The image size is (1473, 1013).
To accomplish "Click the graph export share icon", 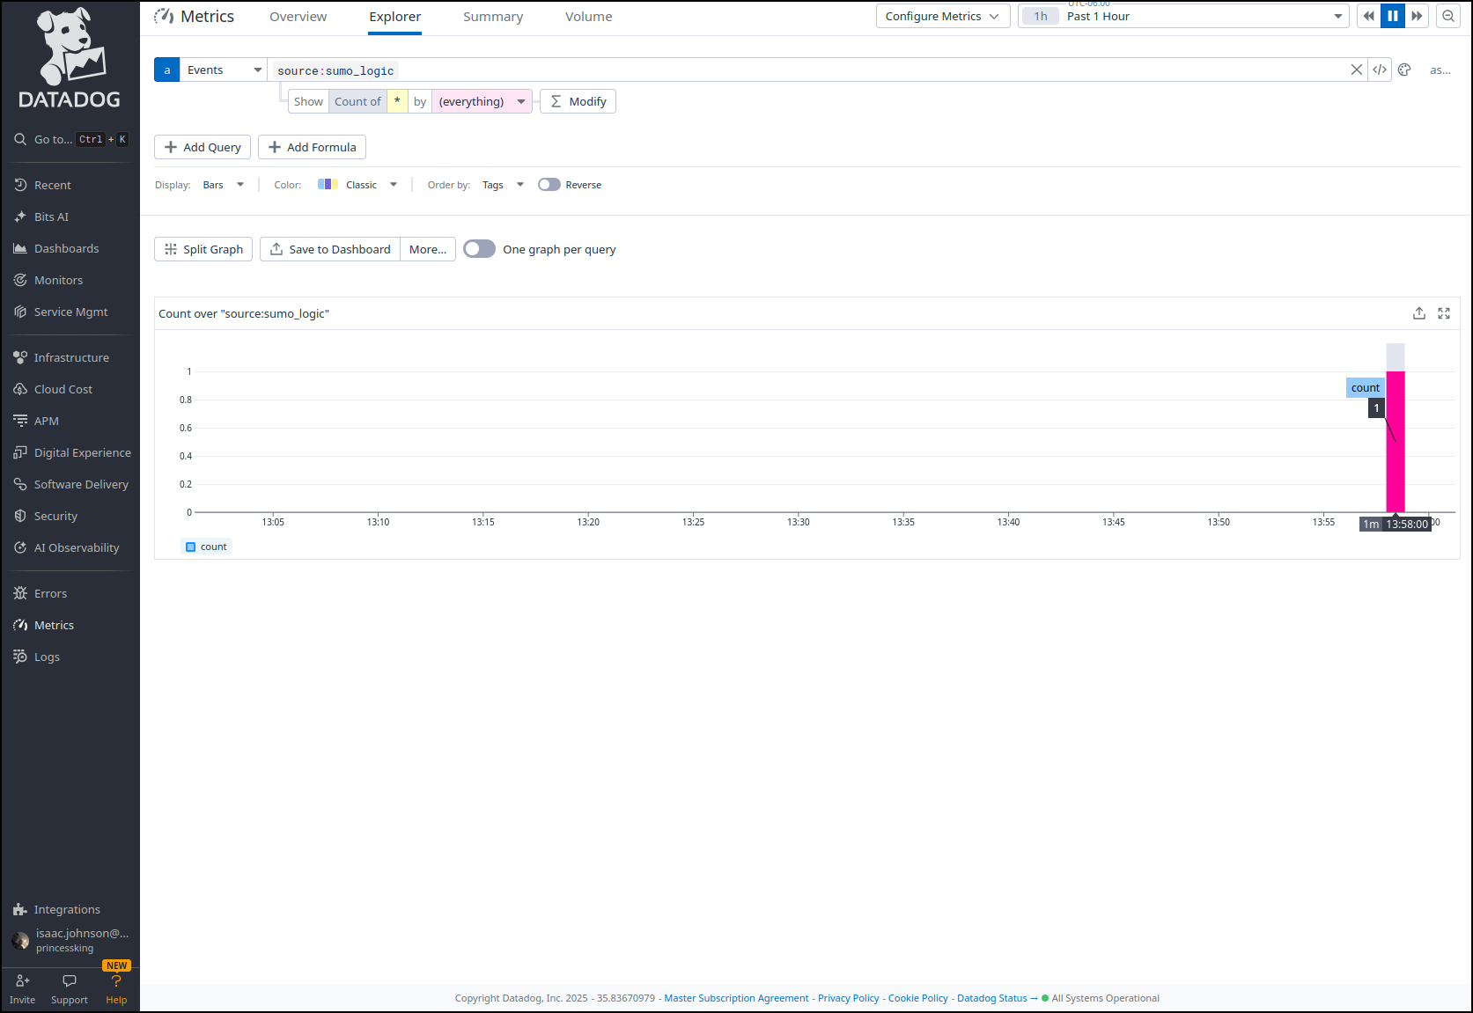I will click(1419, 313).
